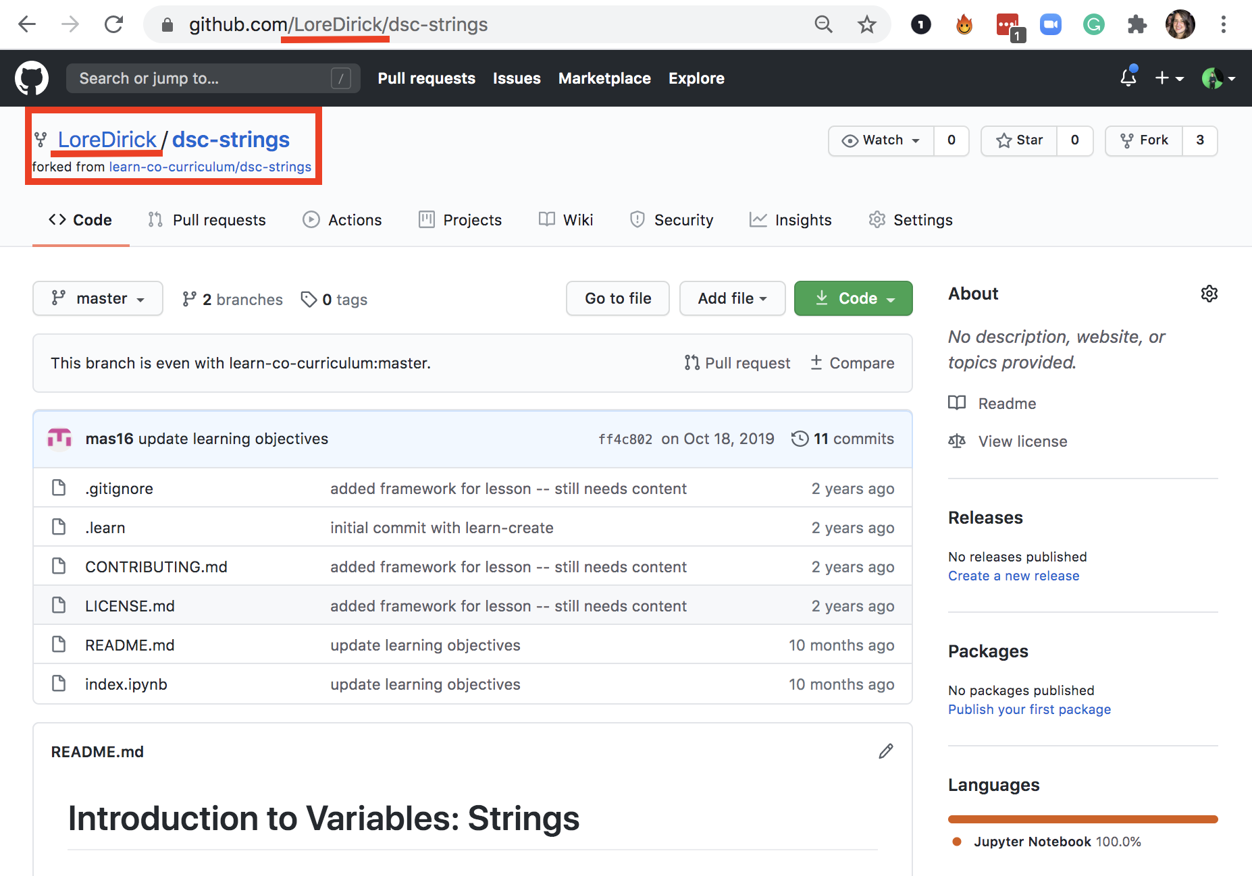Viewport: 1252px width, 876px height.
Task: Open the .gitignore file
Action: (119, 489)
